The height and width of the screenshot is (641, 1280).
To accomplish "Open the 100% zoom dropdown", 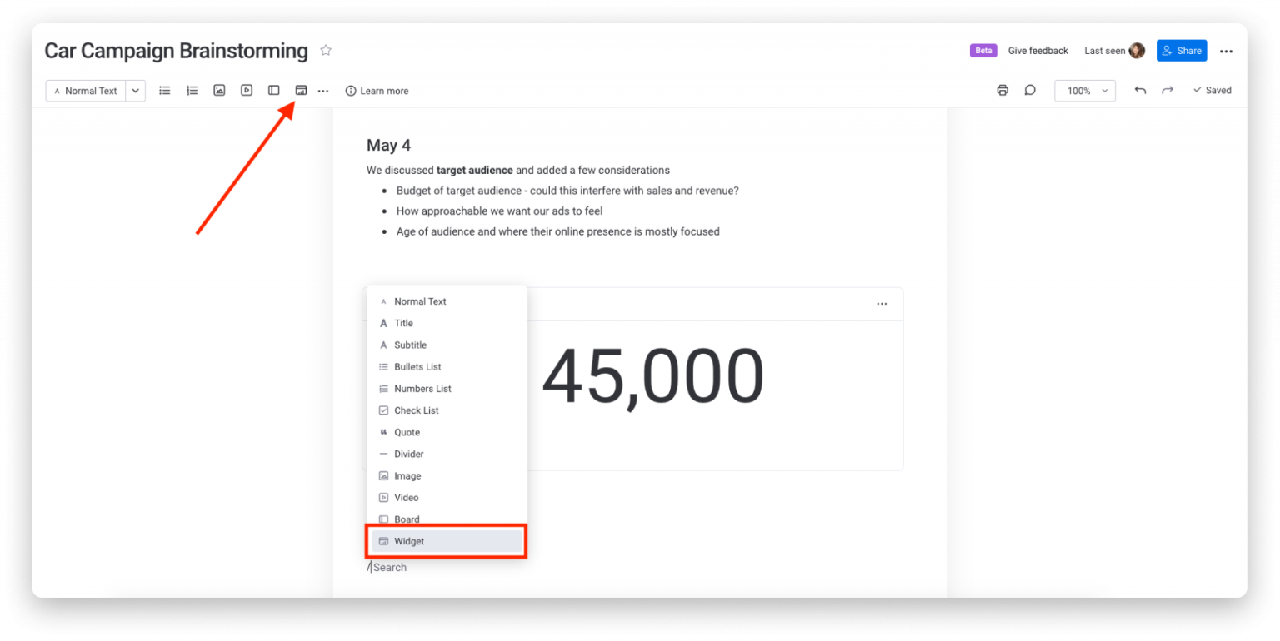I will (1085, 91).
